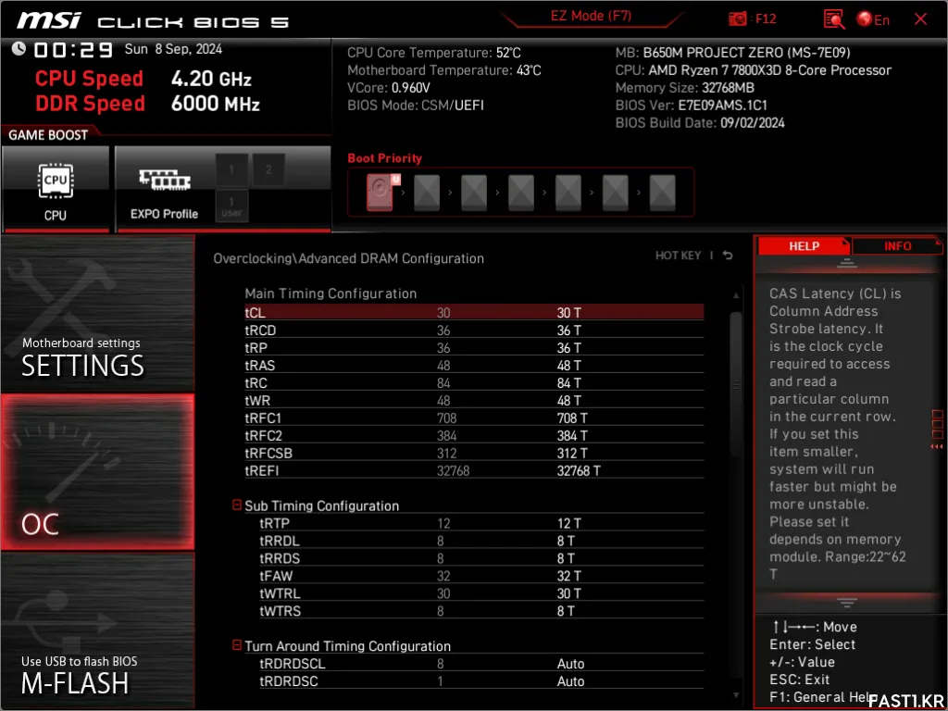The width and height of the screenshot is (948, 711).
Task: Select EXPO profile 1
Action: (231, 170)
